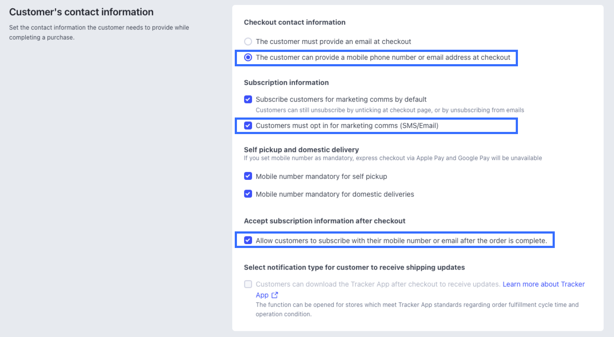Click the 'Subscription information' section heading
This screenshot has width=614, height=337.
click(x=286, y=83)
